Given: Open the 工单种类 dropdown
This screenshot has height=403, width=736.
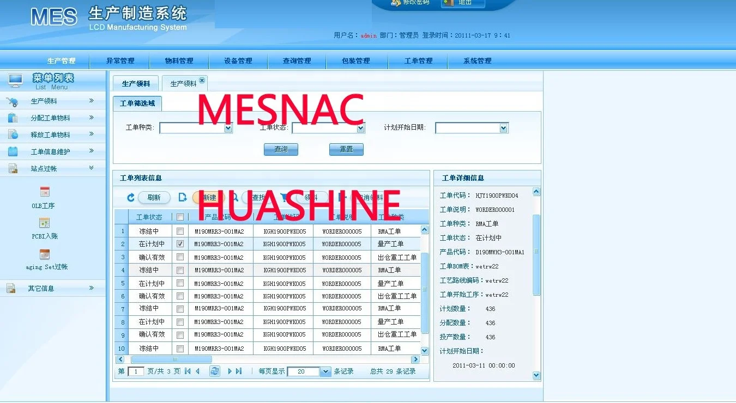Looking at the screenshot, I should (196, 128).
